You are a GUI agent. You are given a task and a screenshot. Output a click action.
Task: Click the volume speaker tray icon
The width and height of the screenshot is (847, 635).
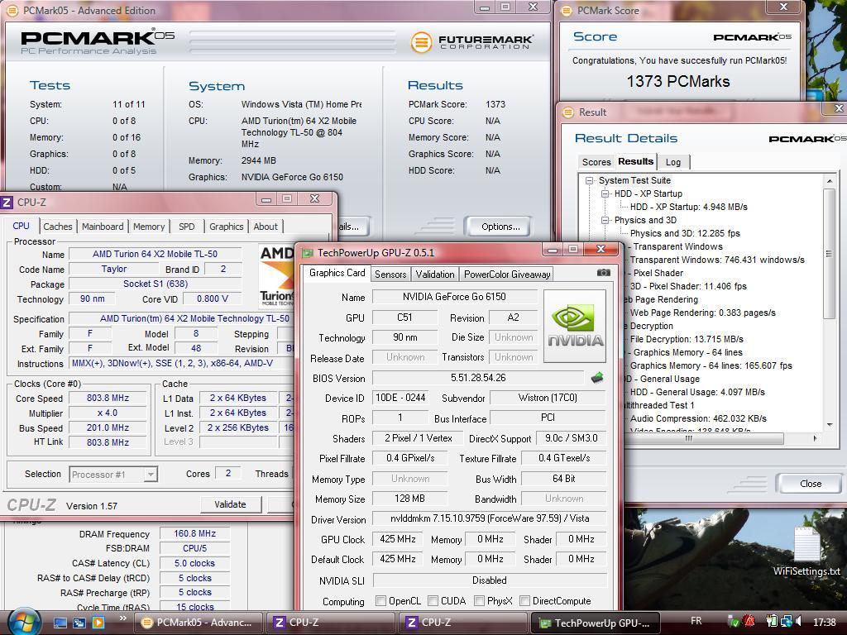pyautogui.click(x=799, y=622)
